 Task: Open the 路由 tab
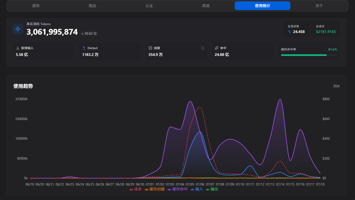[x=93, y=6]
